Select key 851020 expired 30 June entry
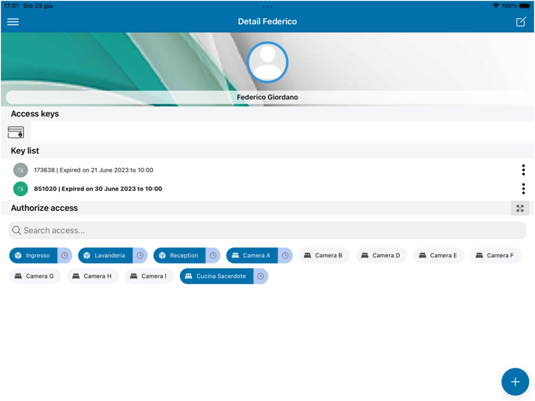This screenshot has width=535, height=401. [x=98, y=189]
